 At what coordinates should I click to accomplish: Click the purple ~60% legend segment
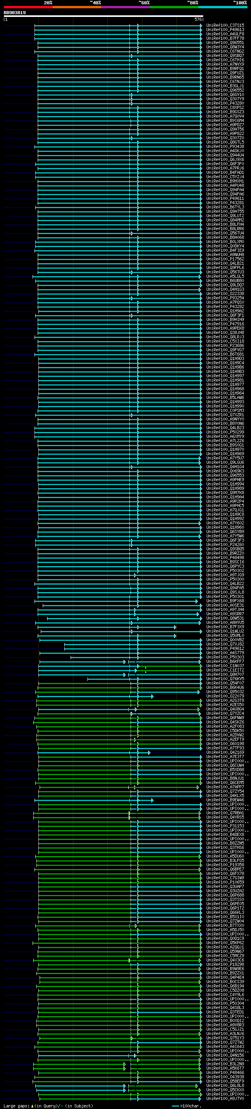tap(126, 7)
